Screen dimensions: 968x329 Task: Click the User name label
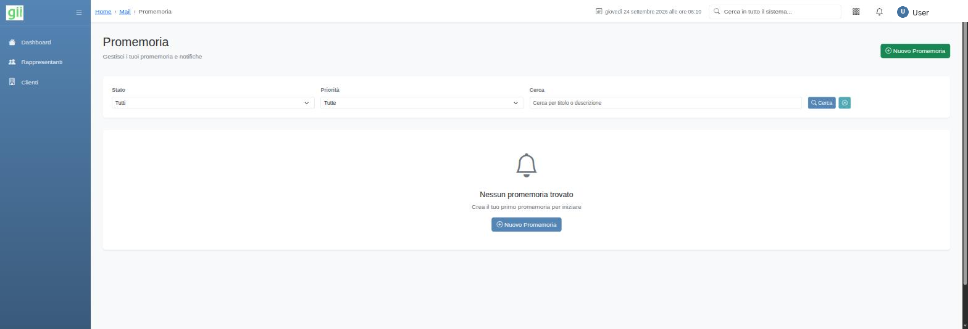pyautogui.click(x=920, y=12)
